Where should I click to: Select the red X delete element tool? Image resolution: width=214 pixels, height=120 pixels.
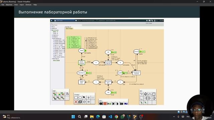coord(76,102)
